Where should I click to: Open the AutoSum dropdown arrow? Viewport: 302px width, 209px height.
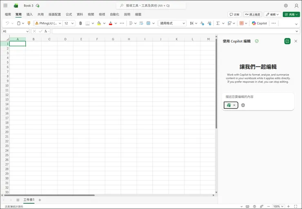click(223, 23)
